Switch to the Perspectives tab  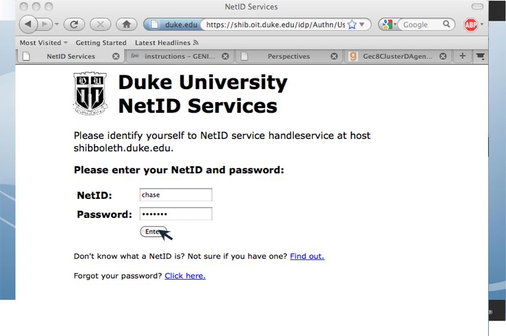click(x=288, y=56)
